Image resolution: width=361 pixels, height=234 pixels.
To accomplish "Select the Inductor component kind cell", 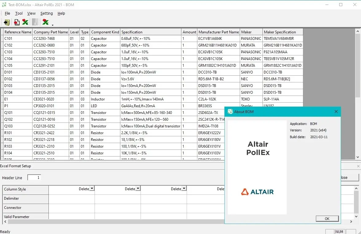I will point(105,99).
